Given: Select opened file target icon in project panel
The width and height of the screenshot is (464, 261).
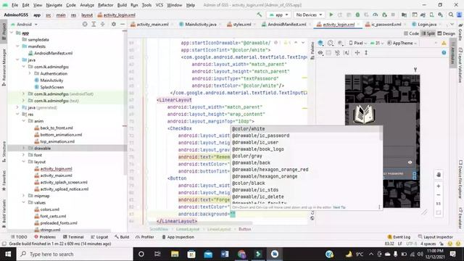Looking at the screenshot, I should point(85,24).
